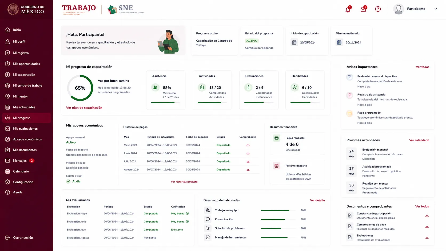
Task: Open Mensajes with 2 unread
Action: point(26,161)
